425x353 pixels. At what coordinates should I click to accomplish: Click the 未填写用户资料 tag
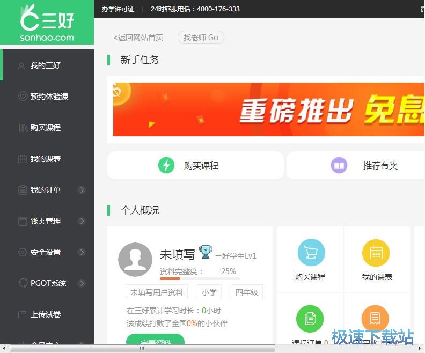(x=156, y=292)
